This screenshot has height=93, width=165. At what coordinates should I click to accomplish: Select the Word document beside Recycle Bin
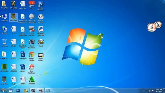coord(13,43)
